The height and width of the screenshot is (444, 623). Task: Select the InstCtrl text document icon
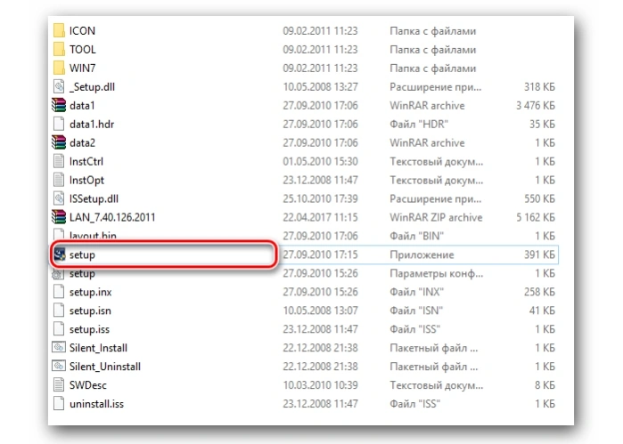[59, 161]
